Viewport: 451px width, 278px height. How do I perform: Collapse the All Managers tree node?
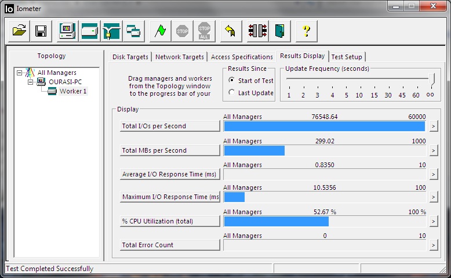coord(19,73)
